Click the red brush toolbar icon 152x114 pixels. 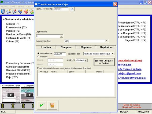click(26, 12)
